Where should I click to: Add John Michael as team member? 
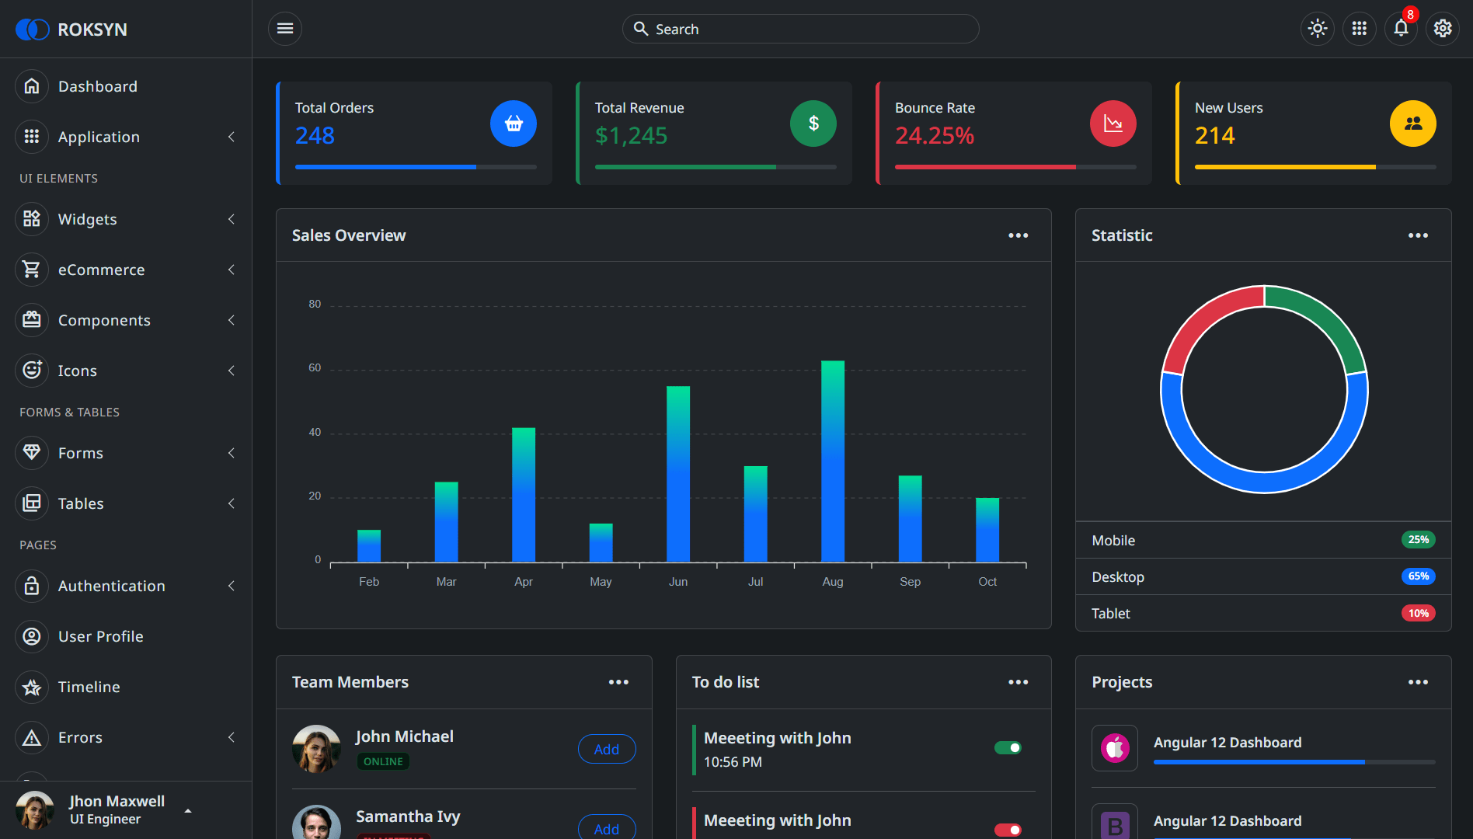(607, 750)
